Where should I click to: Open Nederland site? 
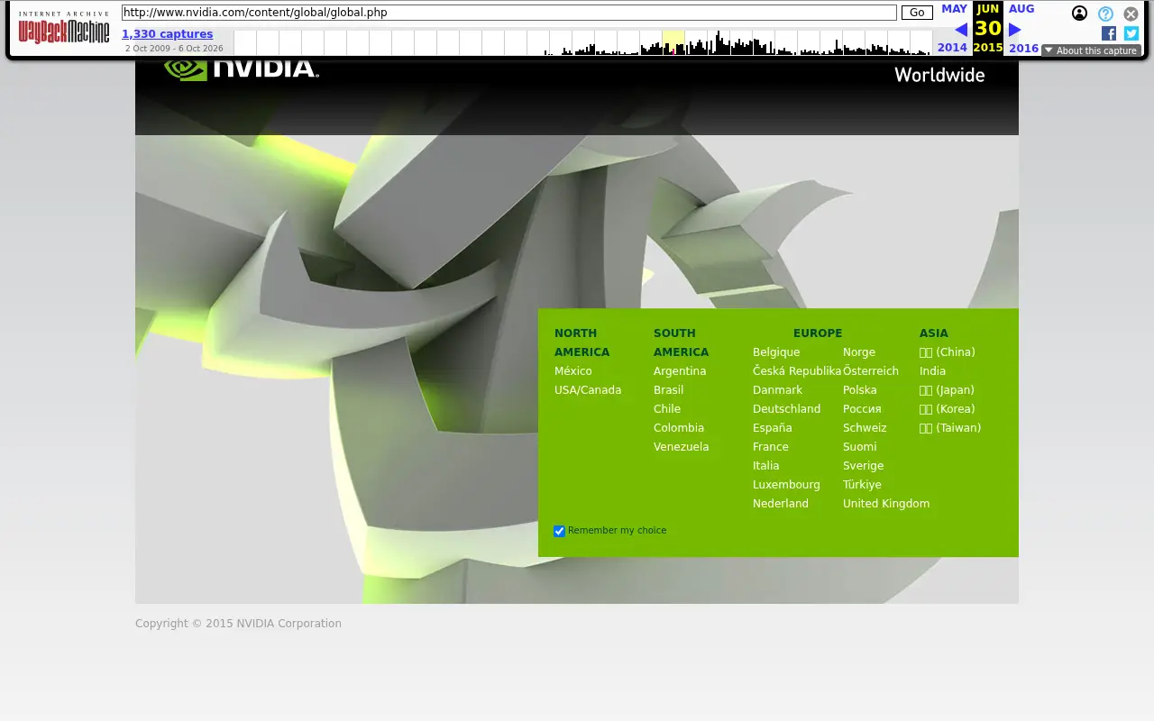pyautogui.click(x=781, y=504)
